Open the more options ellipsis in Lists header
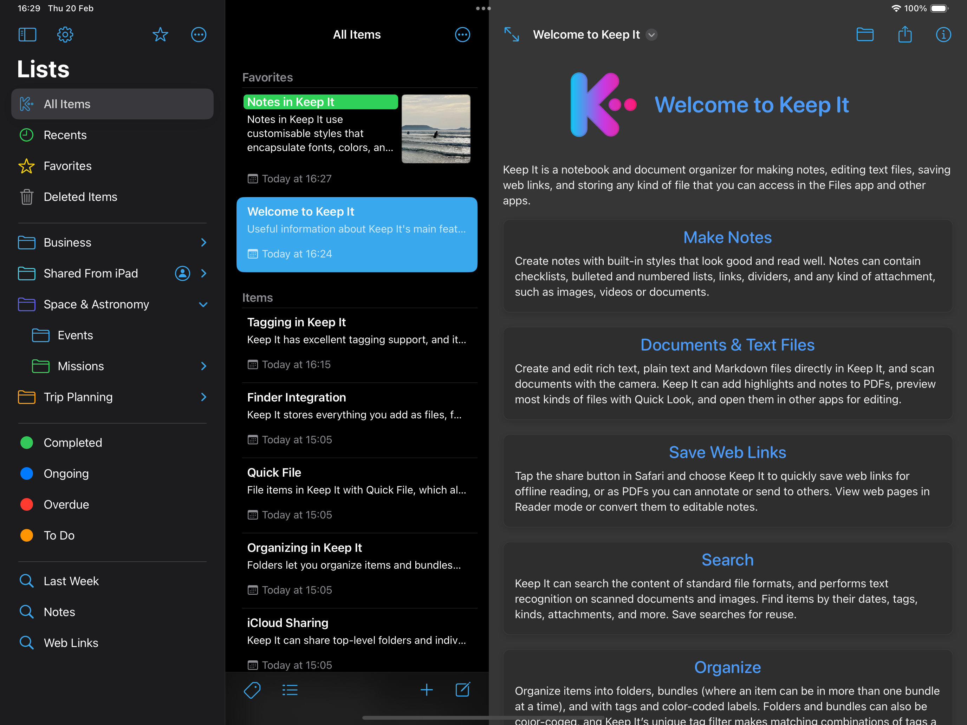 click(199, 34)
